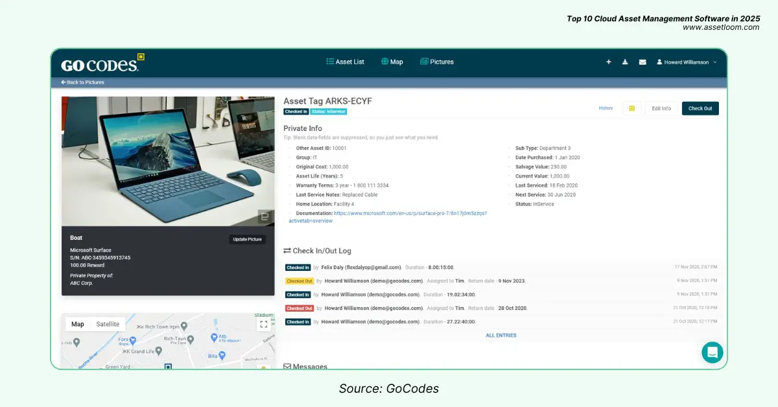
Task: Click the GoCodes logo
Action: click(x=102, y=64)
